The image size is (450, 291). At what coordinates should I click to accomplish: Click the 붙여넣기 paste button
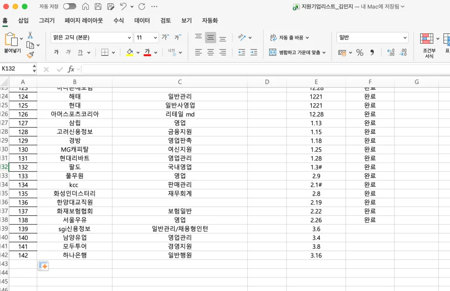click(x=12, y=43)
